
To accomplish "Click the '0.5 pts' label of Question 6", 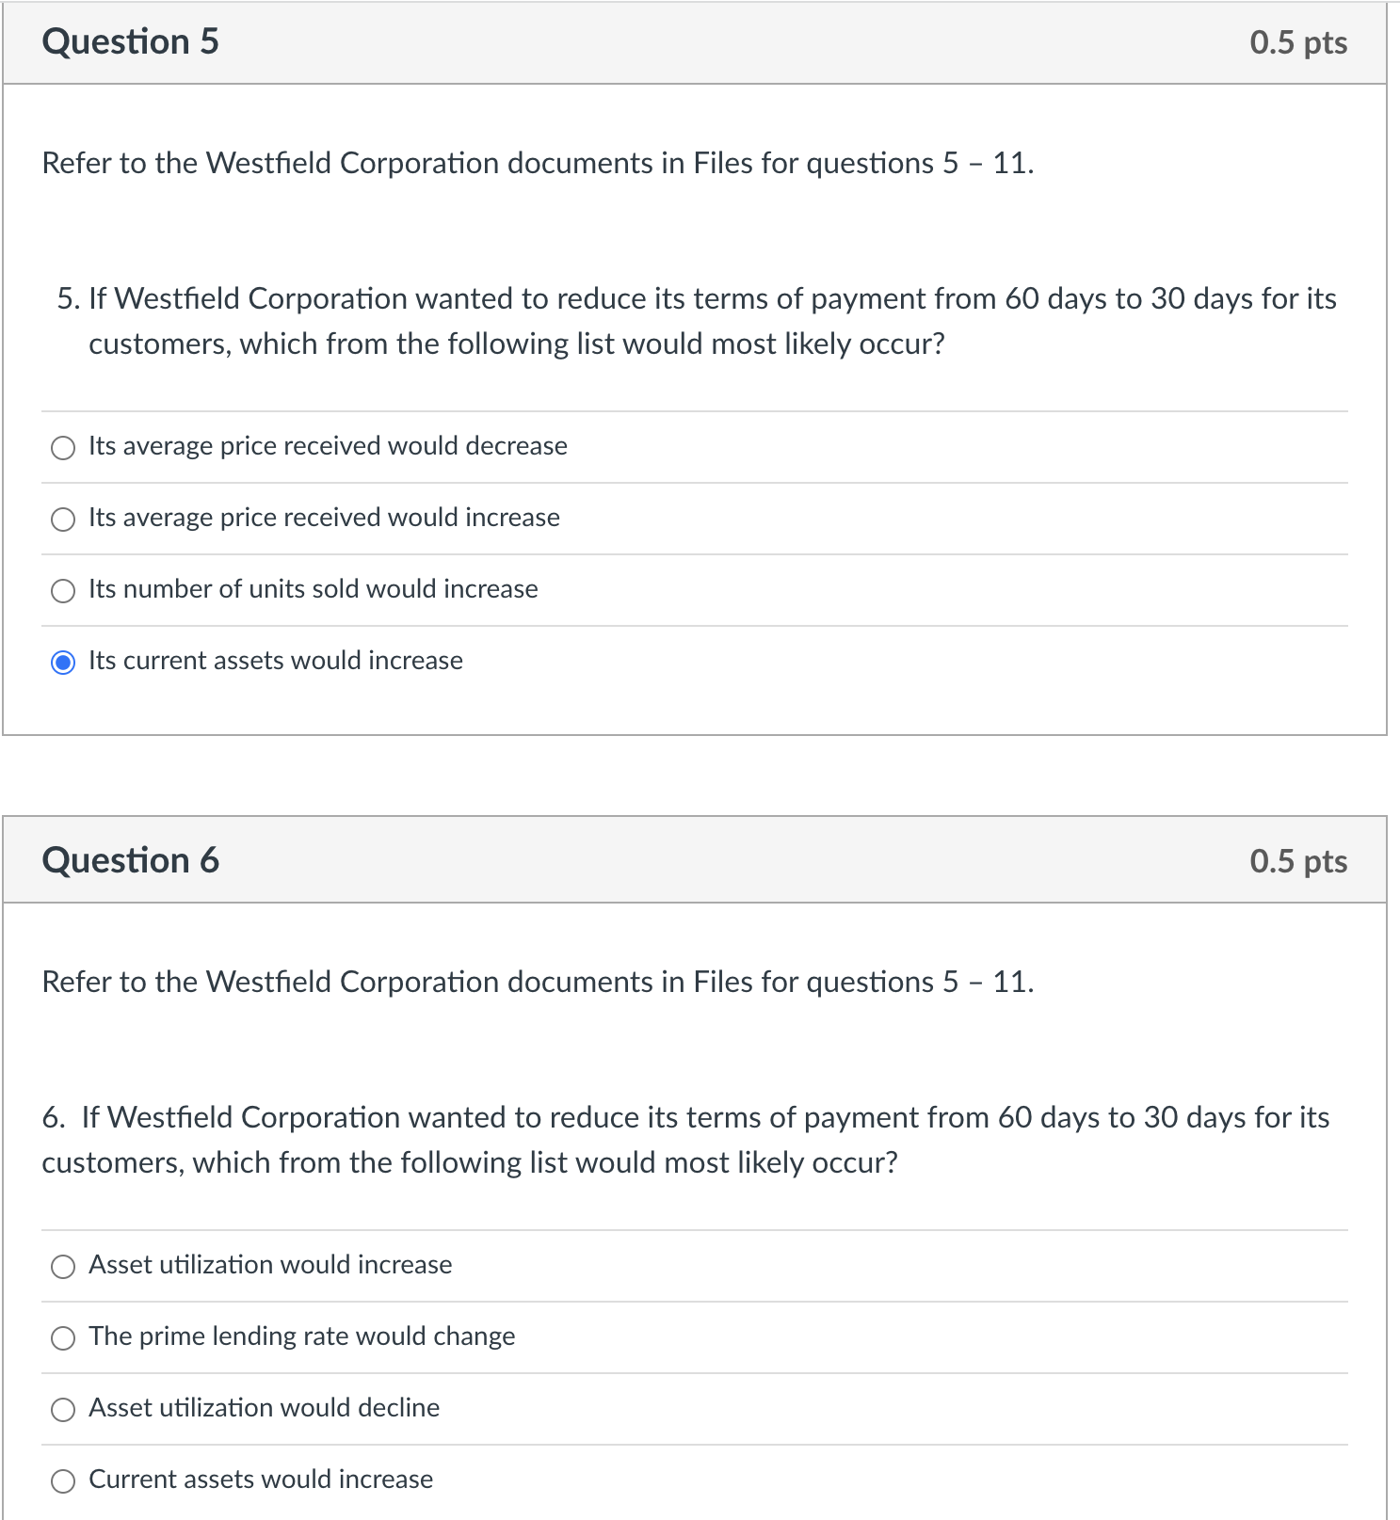I will 1298,862.
